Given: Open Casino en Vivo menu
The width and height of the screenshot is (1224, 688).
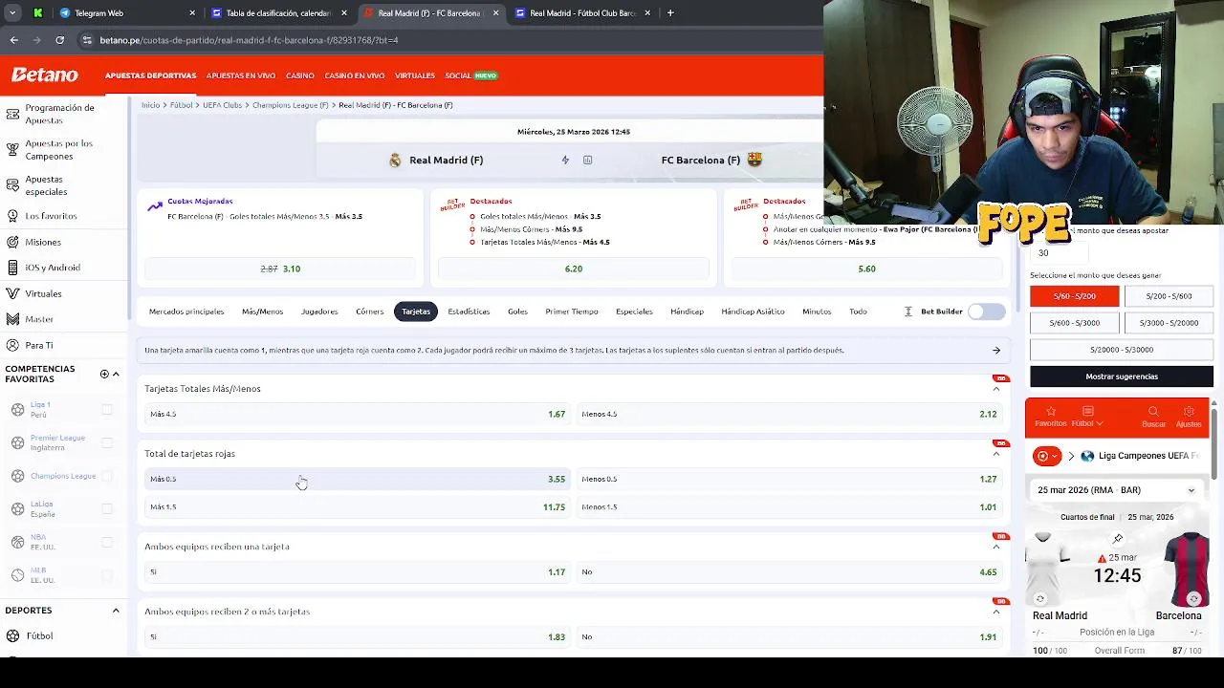Looking at the screenshot, I should [355, 75].
